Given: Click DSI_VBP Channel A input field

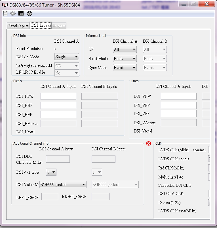Looking at the screenshot, I should [179, 105].
